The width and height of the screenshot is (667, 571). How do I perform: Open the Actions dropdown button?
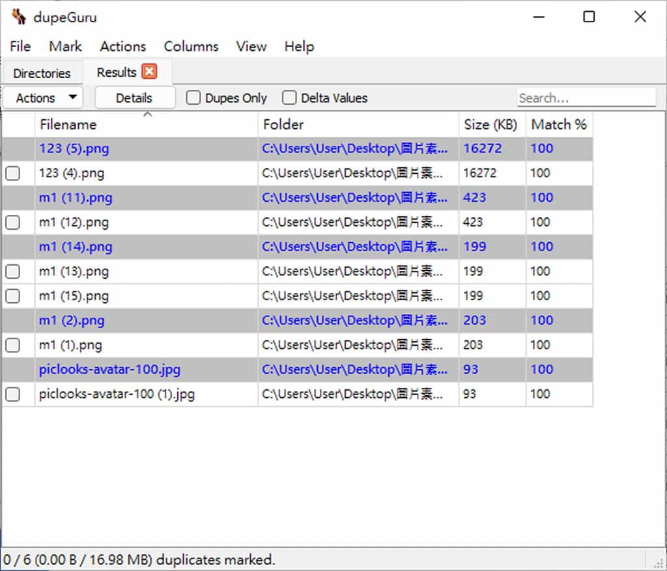pos(43,98)
